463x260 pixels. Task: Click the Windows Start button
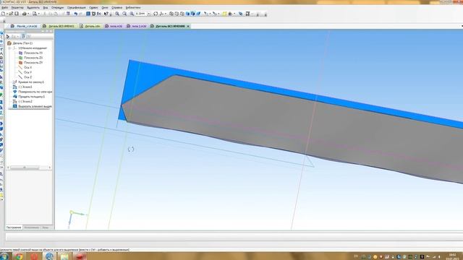(x=4, y=256)
